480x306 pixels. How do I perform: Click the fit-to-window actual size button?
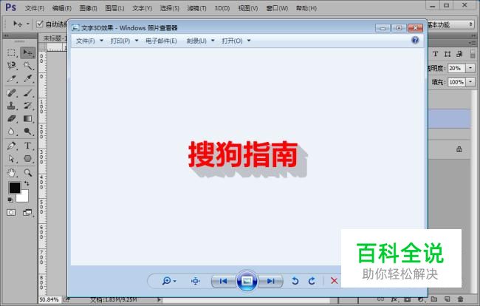pyautogui.click(x=195, y=281)
